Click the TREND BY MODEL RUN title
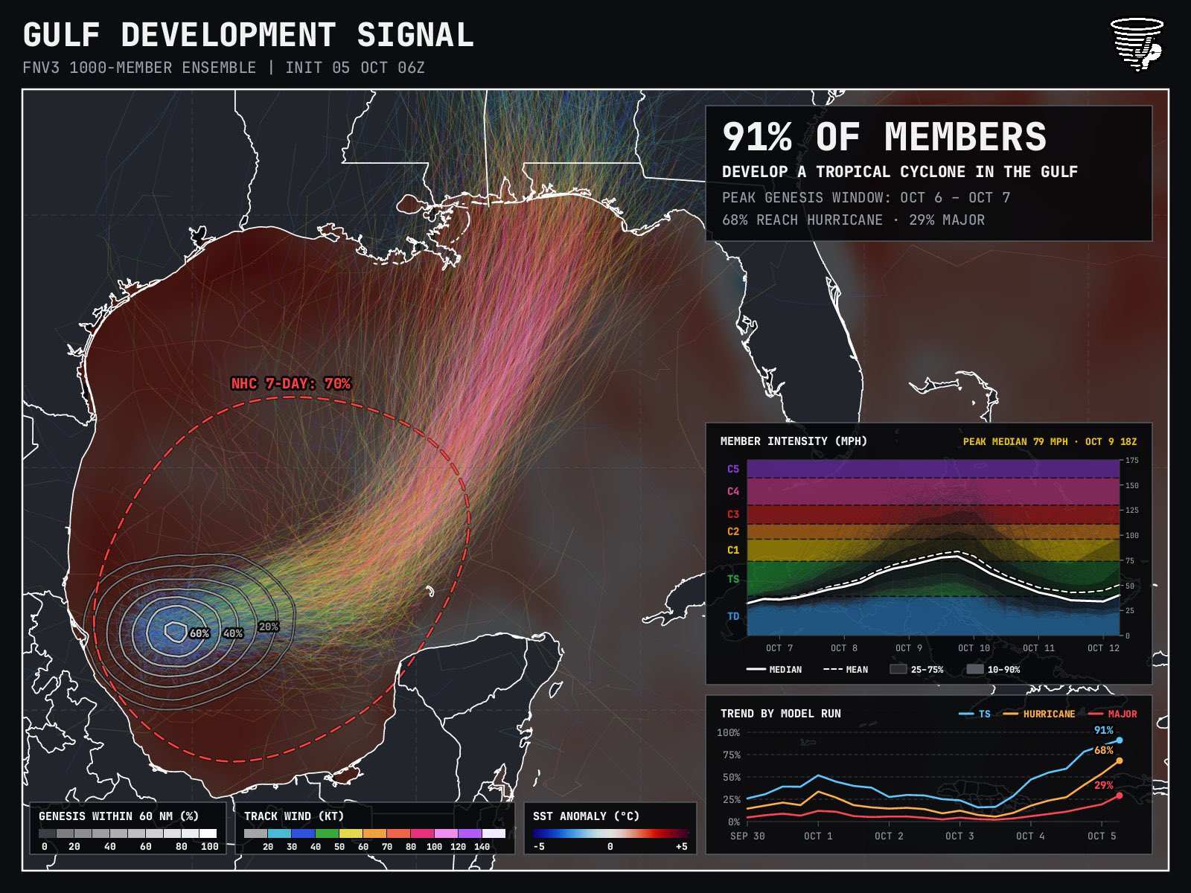 pyautogui.click(x=780, y=714)
